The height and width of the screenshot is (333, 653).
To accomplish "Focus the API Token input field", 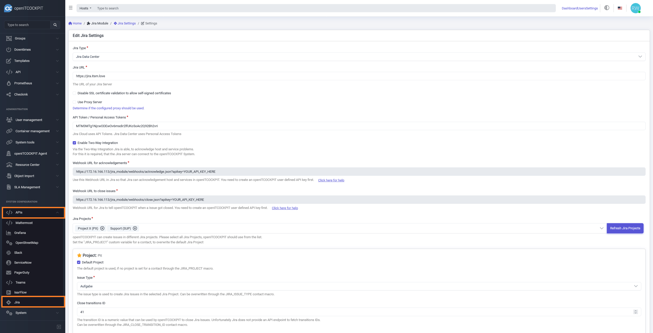I will 359,126.
